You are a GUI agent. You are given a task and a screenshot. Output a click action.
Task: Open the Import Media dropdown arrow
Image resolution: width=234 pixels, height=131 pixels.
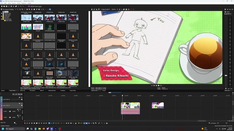pyautogui.click(x=16, y=9)
